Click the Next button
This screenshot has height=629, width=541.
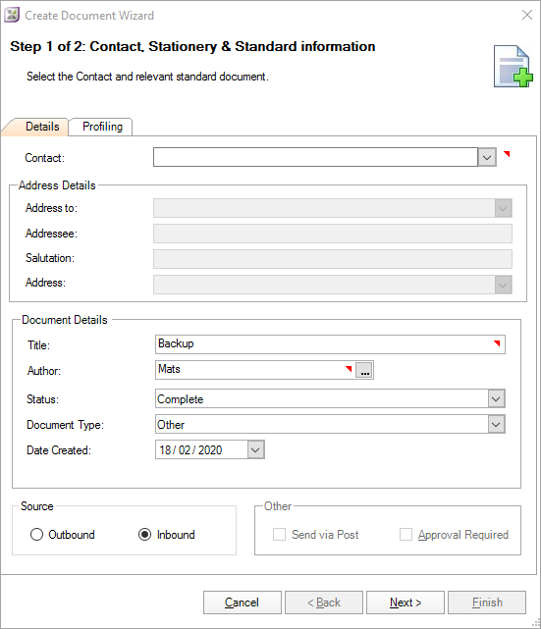pyautogui.click(x=405, y=603)
